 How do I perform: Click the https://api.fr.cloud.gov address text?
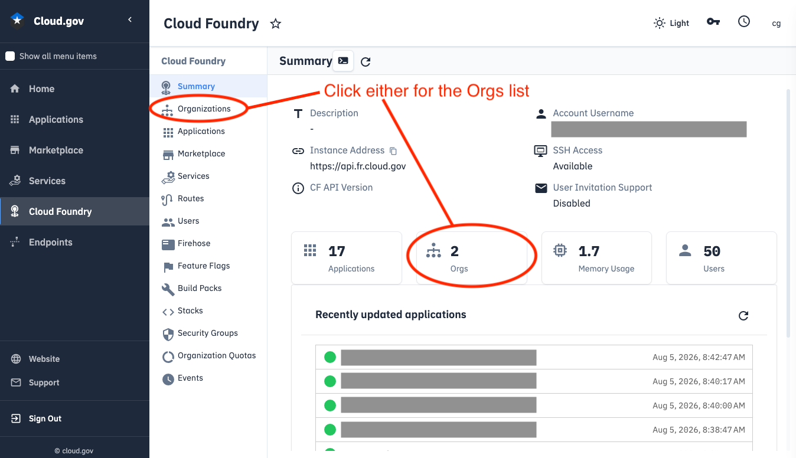click(358, 166)
